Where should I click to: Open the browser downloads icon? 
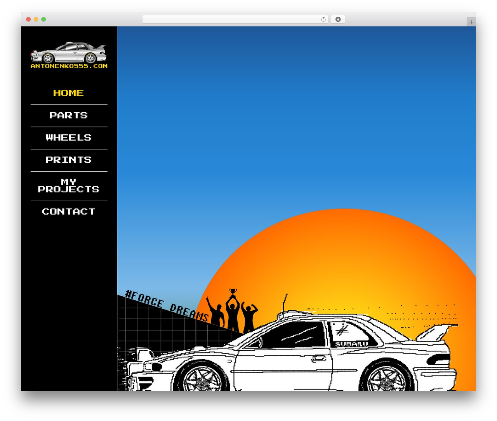(x=338, y=19)
